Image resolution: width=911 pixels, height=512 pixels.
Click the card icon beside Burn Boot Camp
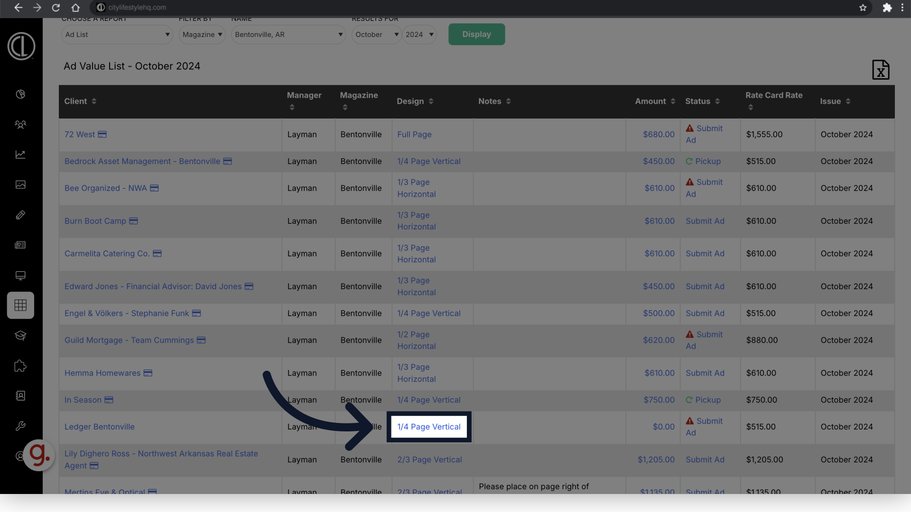[x=134, y=221]
